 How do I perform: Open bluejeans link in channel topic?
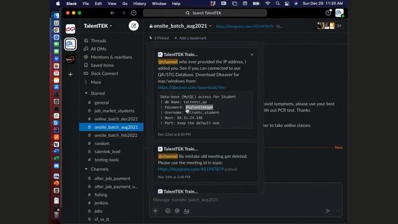point(244,26)
